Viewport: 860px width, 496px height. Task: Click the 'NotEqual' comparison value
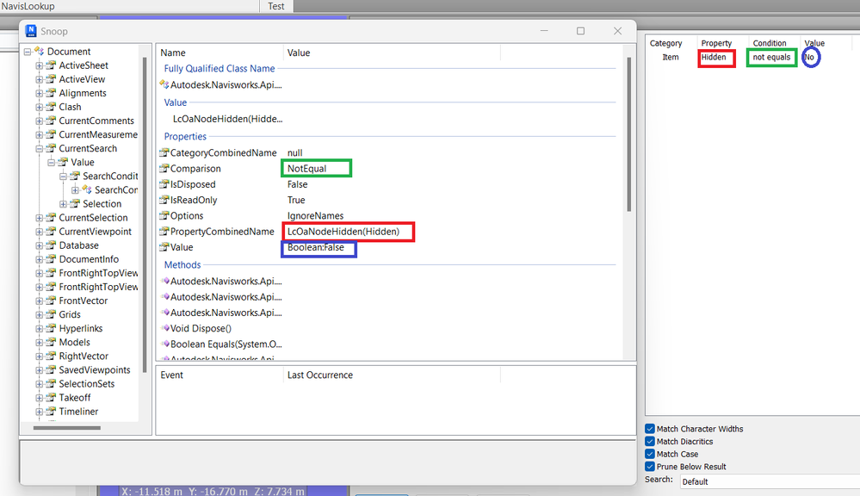(306, 169)
